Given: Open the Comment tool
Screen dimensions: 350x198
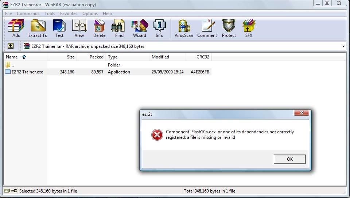Looking at the screenshot, I should pyautogui.click(x=207, y=28).
